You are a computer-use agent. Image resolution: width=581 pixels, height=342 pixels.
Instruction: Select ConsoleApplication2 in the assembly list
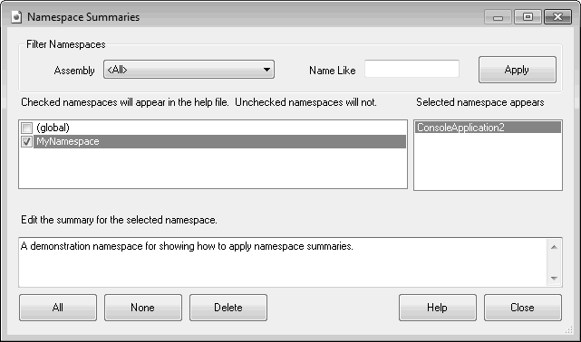click(x=488, y=128)
